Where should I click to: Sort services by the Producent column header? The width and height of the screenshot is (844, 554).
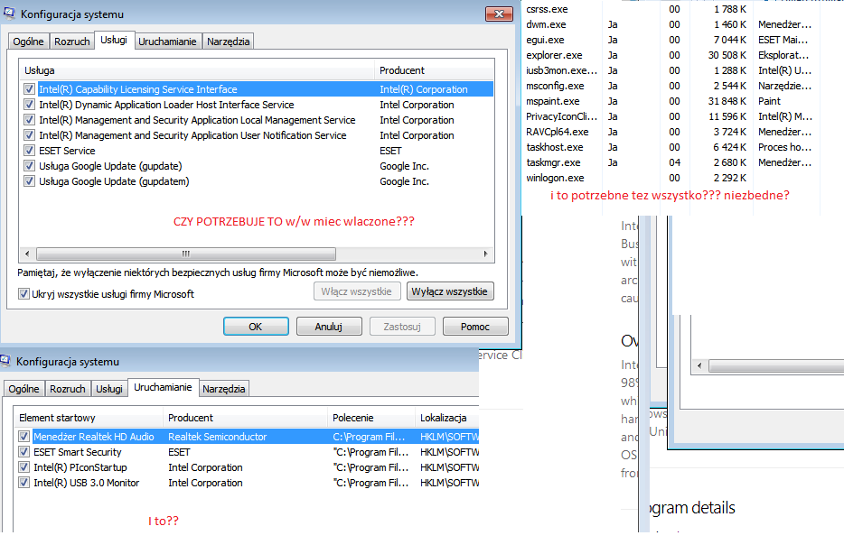[434, 70]
